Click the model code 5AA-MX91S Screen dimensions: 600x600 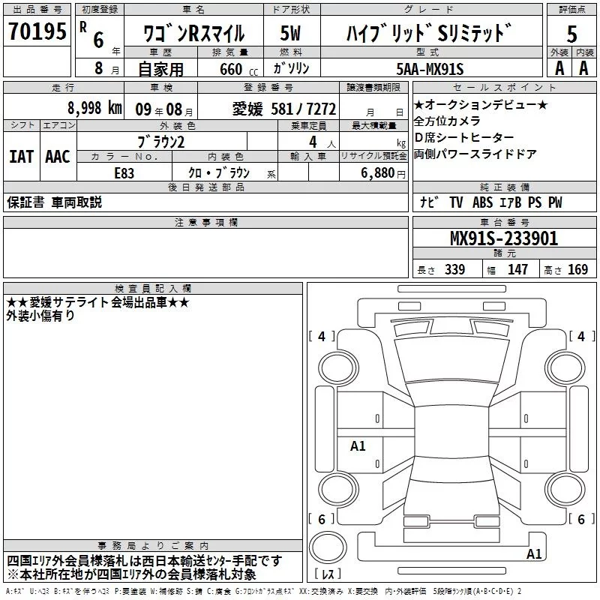[430, 69]
